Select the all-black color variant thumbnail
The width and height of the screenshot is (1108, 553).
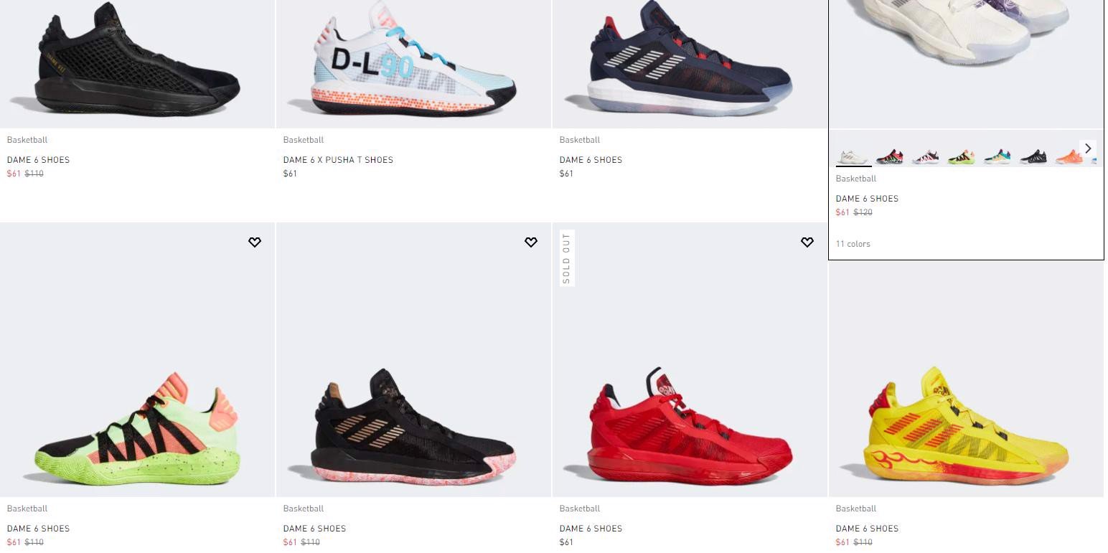click(1033, 157)
